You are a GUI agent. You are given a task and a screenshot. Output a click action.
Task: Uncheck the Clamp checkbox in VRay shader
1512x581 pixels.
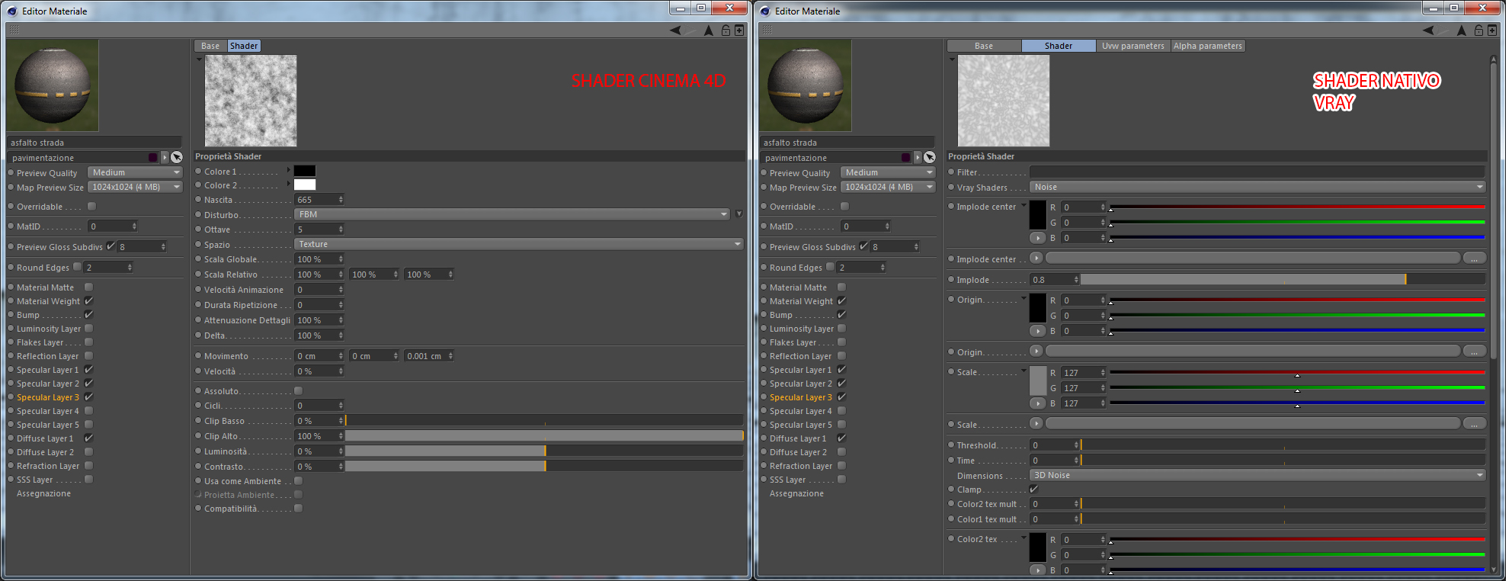1034,490
